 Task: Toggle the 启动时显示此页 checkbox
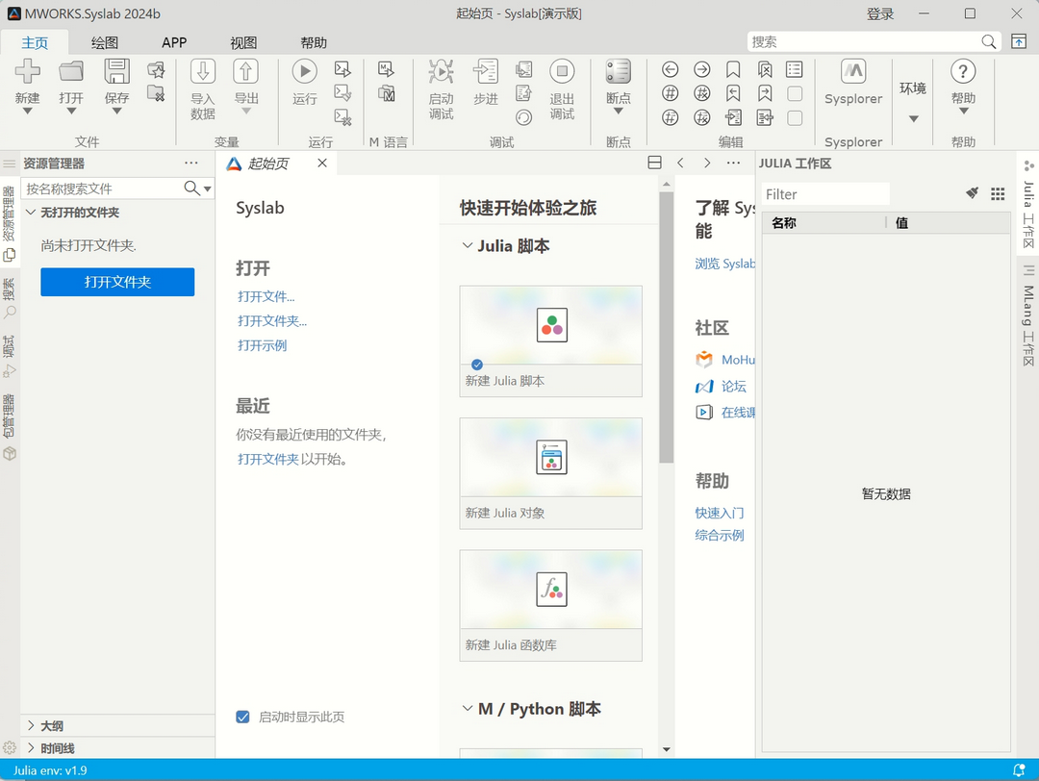243,717
